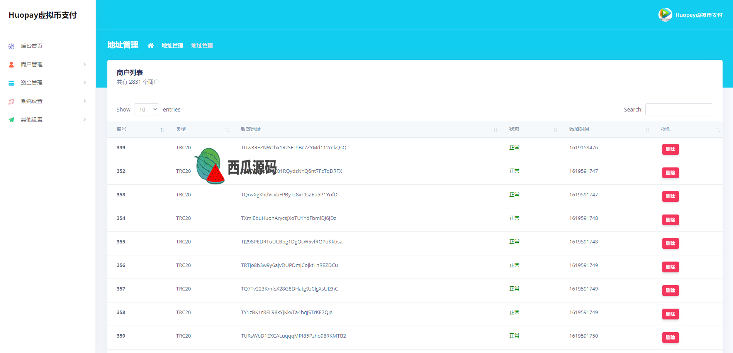The height and width of the screenshot is (353, 733).
Task: Expand 资金管理 submenu chevron
Action: 85,83
